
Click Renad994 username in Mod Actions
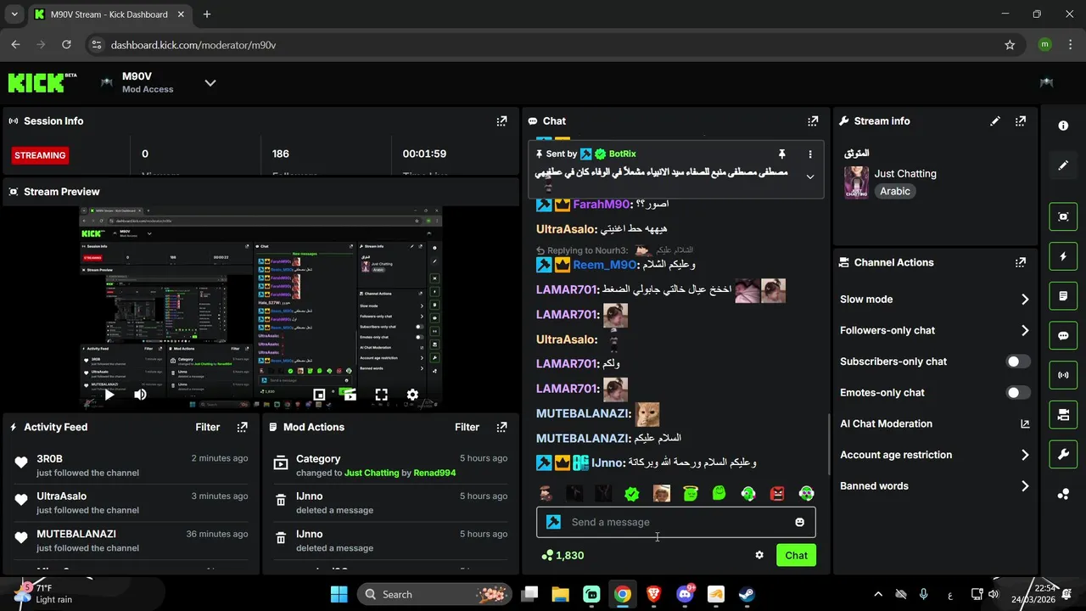click(x=434, y=473)
